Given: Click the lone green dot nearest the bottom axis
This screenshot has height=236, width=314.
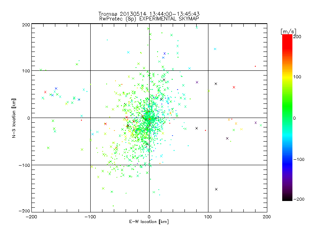Looking at the screenshot, I should (x=113, y=206).
